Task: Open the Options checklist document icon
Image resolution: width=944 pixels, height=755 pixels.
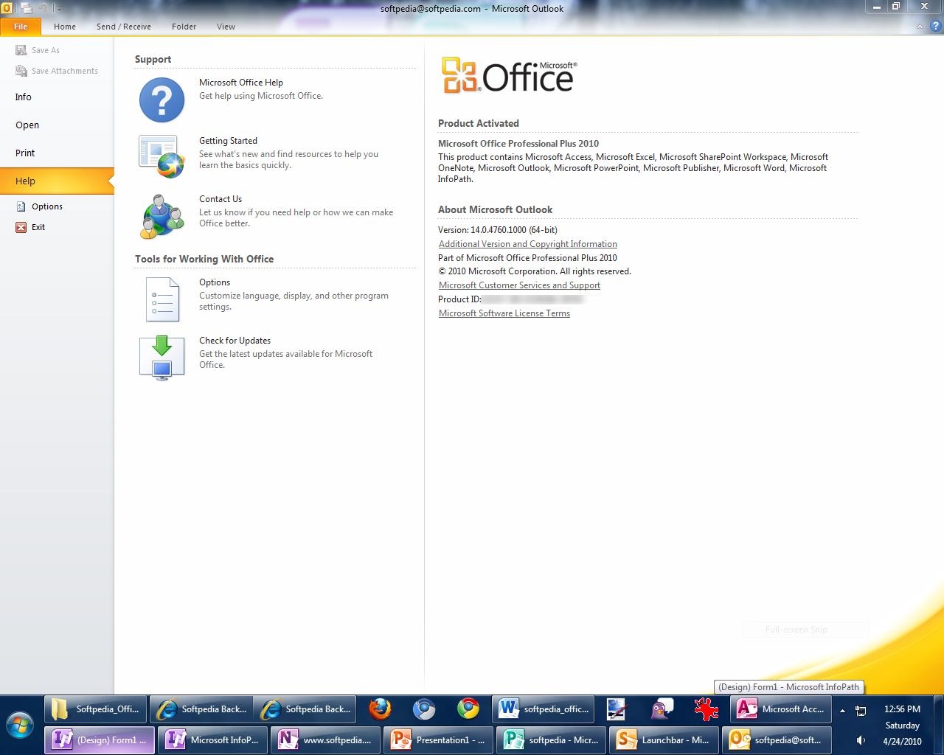Action: point(162,299)
